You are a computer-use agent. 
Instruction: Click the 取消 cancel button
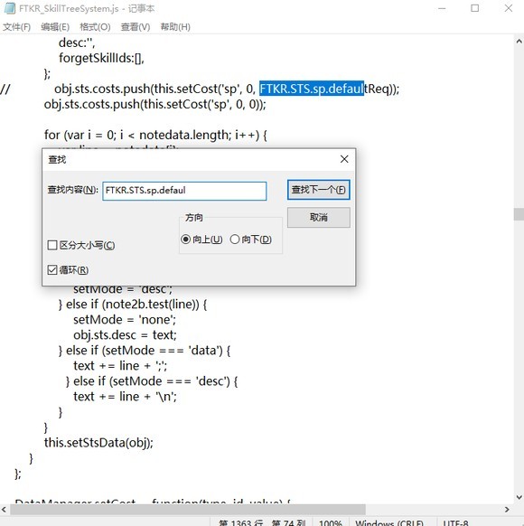[319, 218]
